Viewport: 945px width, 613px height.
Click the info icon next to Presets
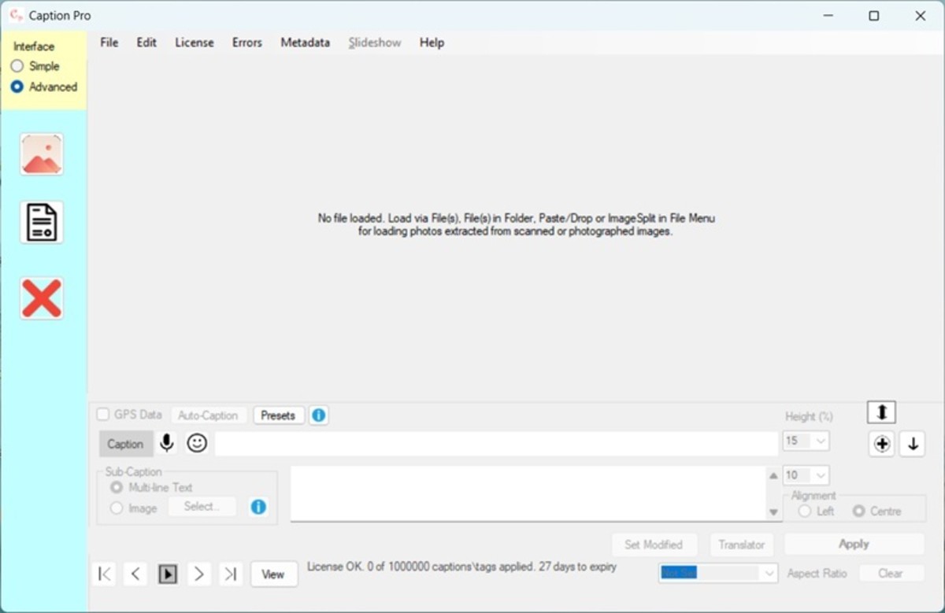click(319, 415)
